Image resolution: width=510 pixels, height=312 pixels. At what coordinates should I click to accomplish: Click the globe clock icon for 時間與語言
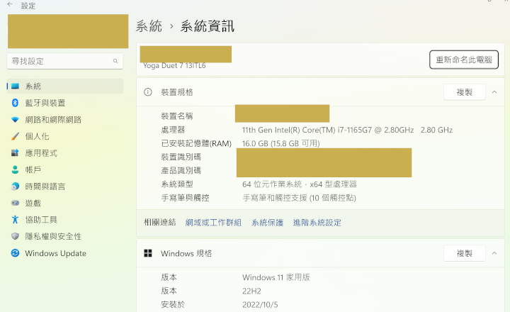pyautogui.click(x=15, y=186)
